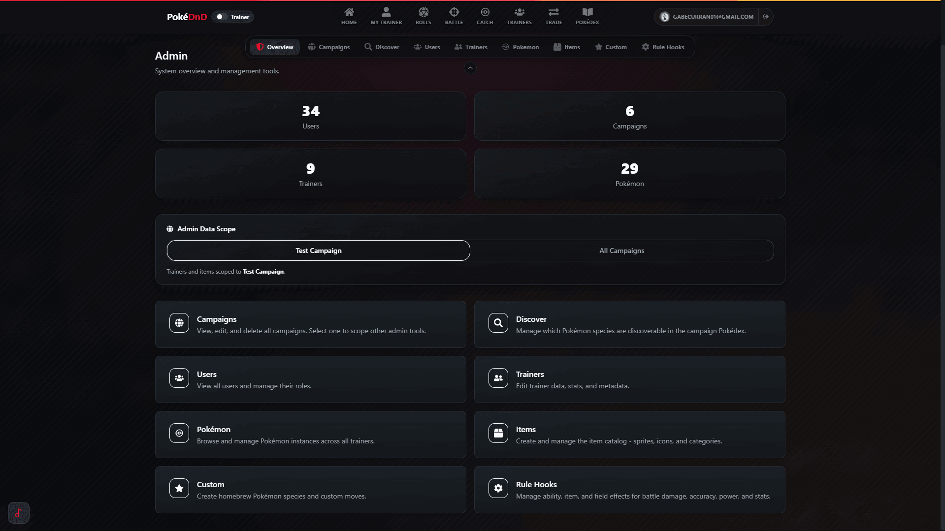
Task: Click the PokéDnD logo
Action: click(187, 17)
